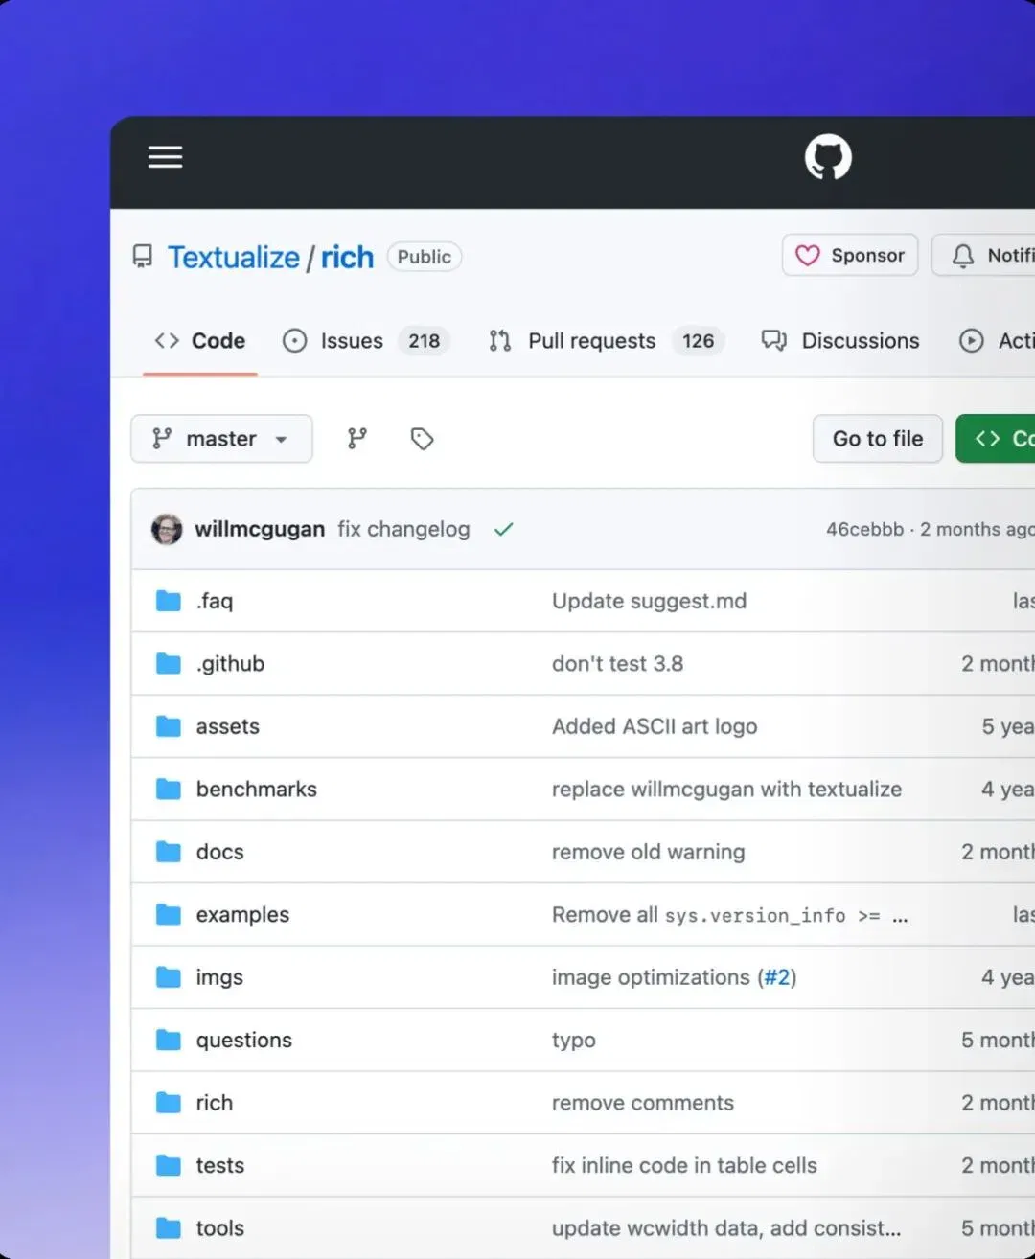Click the folder icon for questions
Screen dimensions: 1035x1259
169,1040
